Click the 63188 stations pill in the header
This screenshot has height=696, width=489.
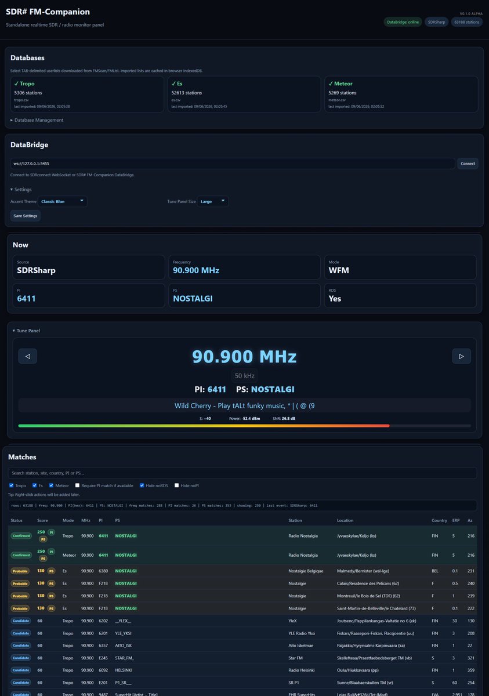[466, 22]
